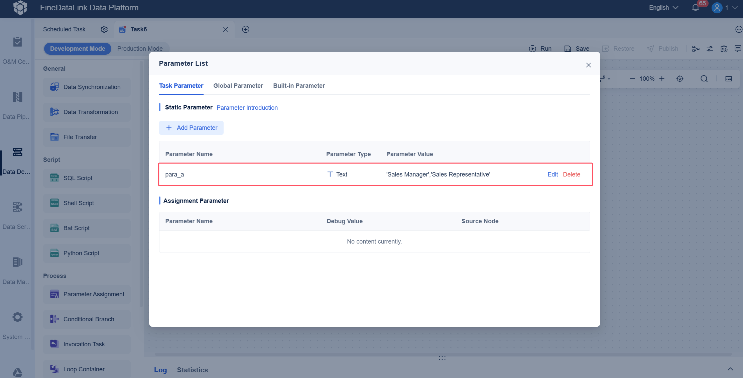
Task: Click the Scheduled Task settings gear icon
Action: point(104,29)
